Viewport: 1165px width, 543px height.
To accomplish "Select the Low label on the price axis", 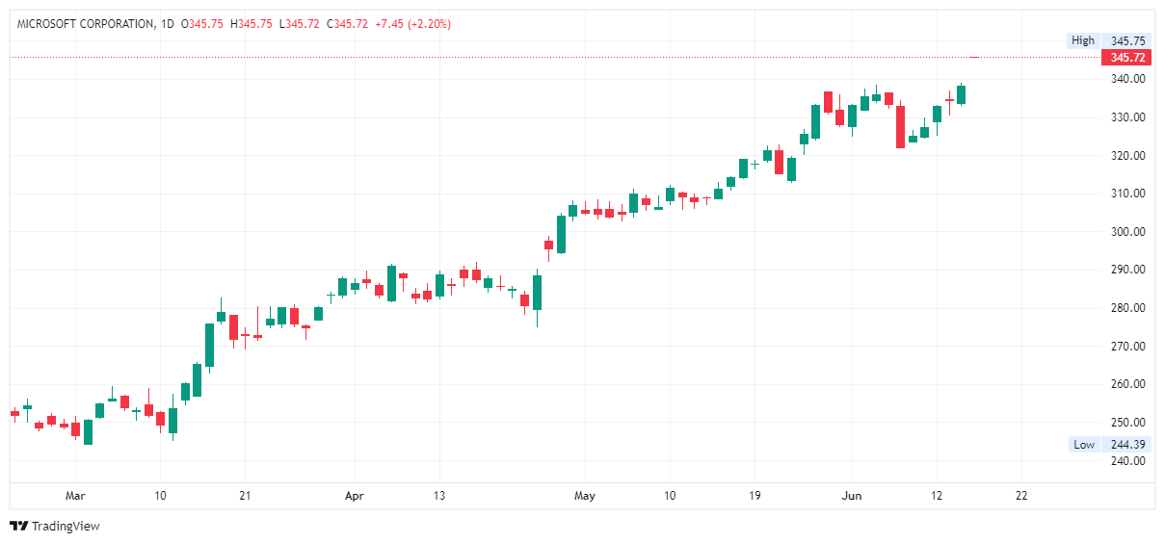I will pos(1084,445).
